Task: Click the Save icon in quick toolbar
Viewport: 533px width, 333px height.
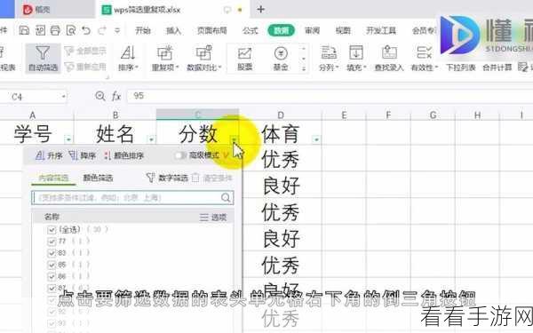Action: pyautogui.click(x=24, y=30)
